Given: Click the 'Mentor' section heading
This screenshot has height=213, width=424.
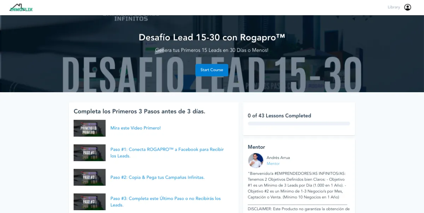Looking at the screenshot, I should (257, 147).
